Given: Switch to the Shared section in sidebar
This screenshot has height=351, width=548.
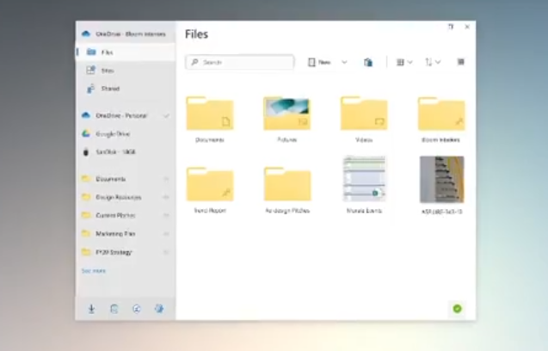Looking at the screenshot, I should (x=110, y=89).
